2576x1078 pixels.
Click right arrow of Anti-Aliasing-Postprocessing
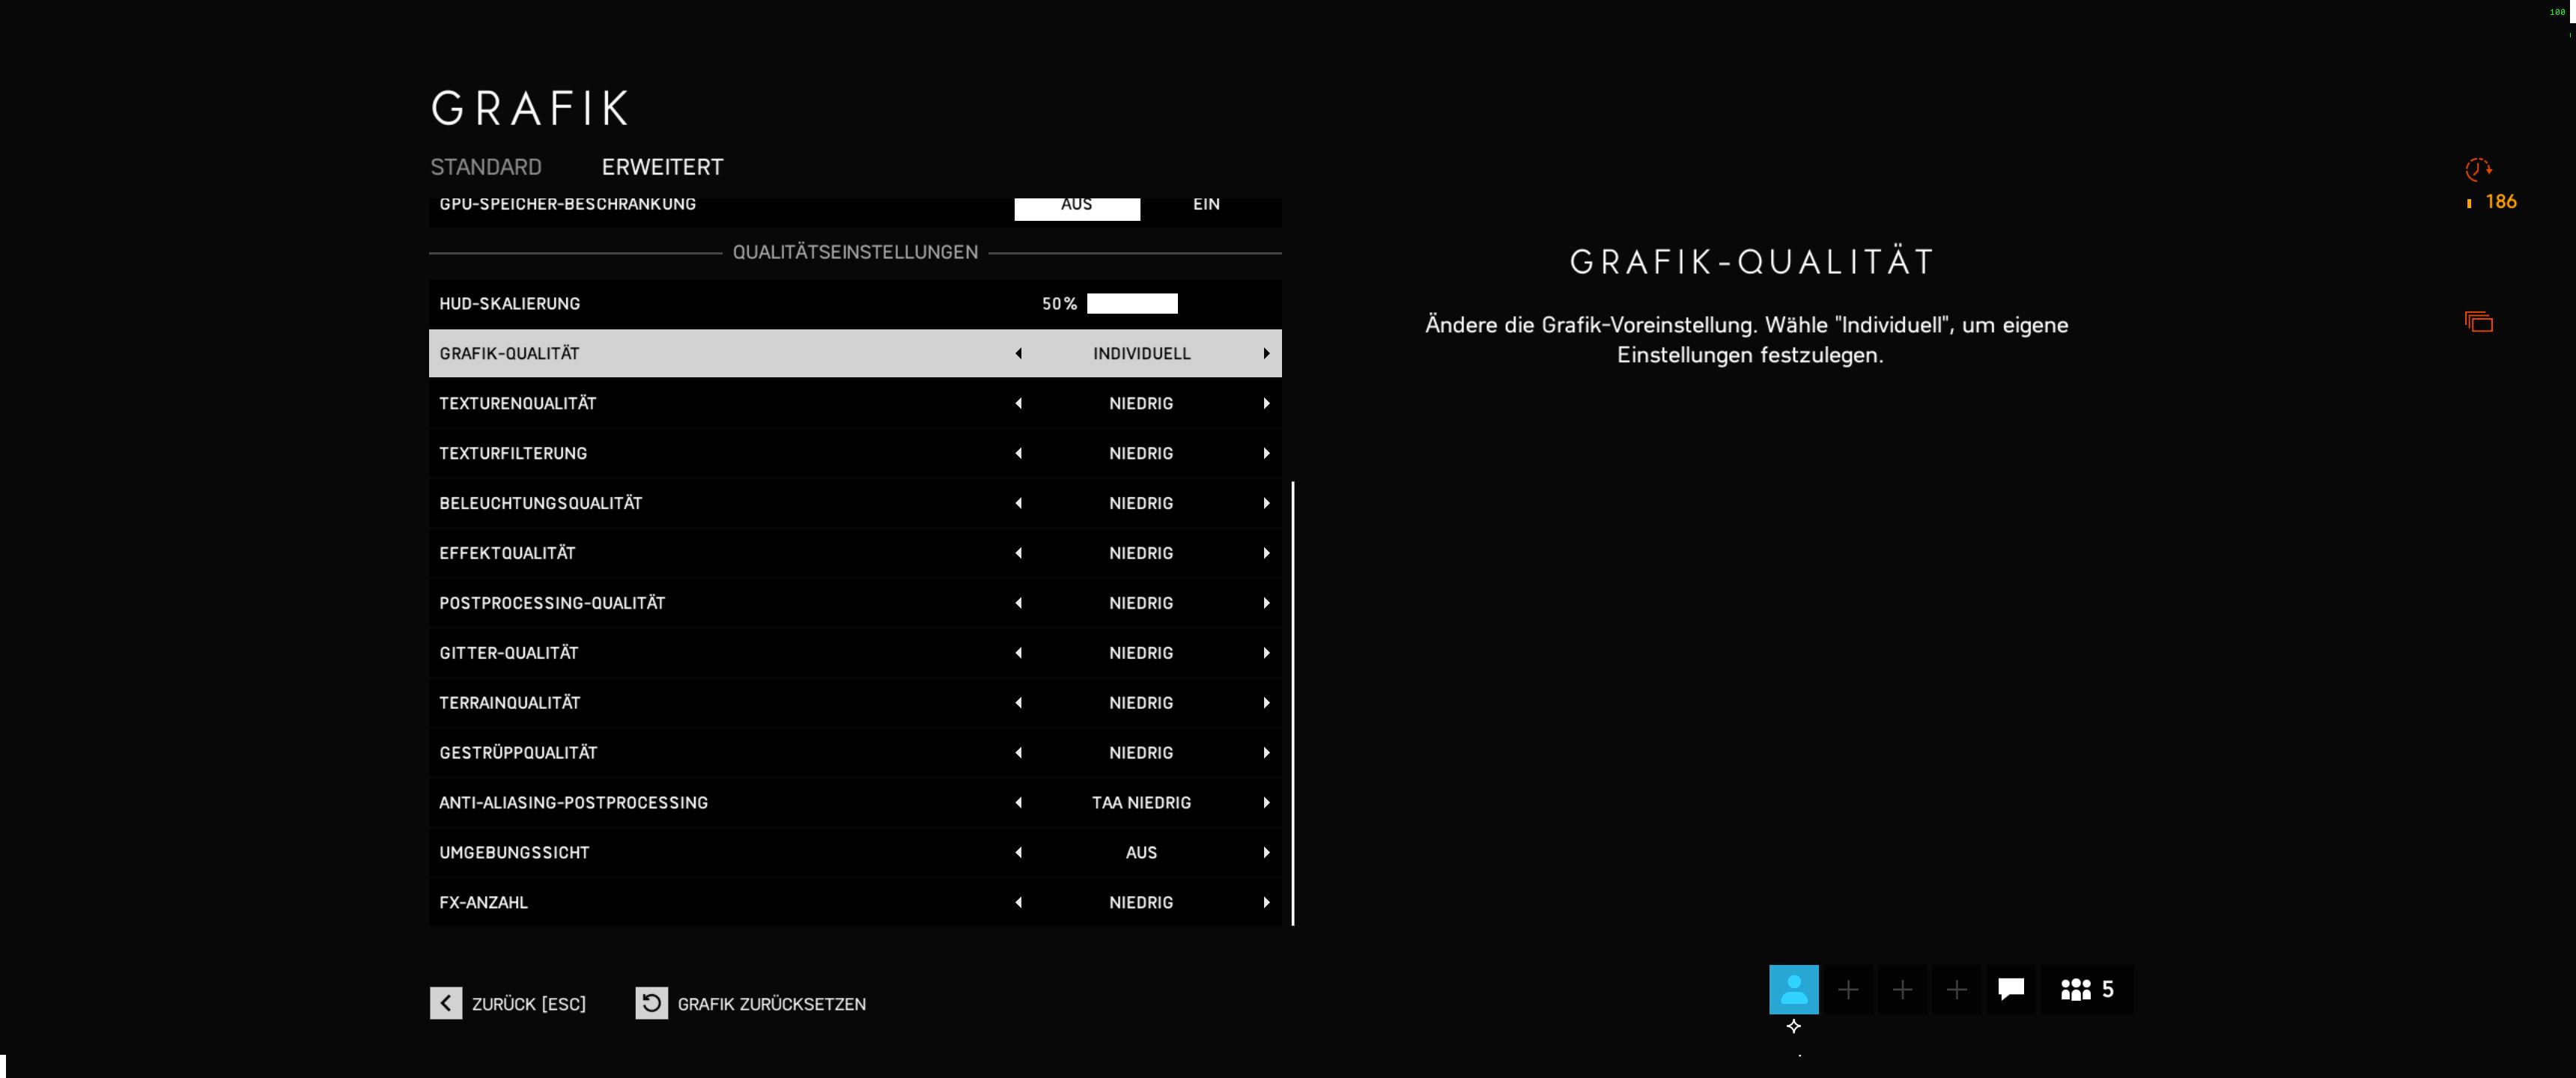[1266, 802]
